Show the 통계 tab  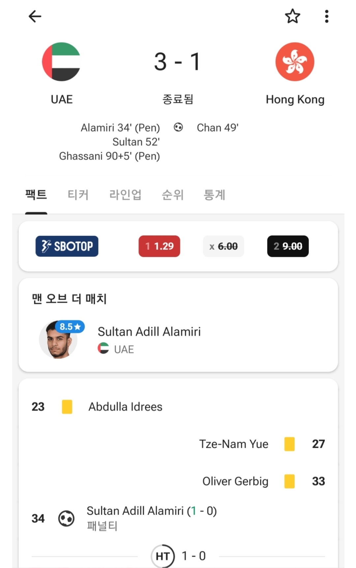tap(215, 195)
